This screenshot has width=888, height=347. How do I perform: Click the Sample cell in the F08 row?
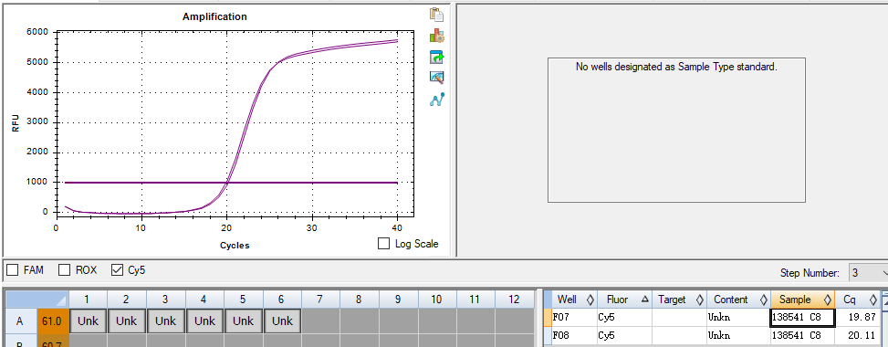802,335
